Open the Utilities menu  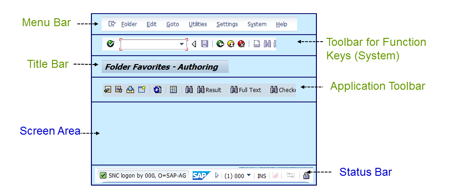tap(197, 24)
